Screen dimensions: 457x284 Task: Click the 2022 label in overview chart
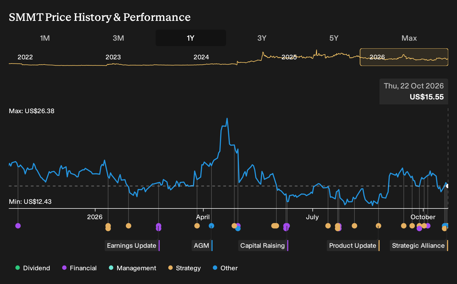click(x=25, y=57)
